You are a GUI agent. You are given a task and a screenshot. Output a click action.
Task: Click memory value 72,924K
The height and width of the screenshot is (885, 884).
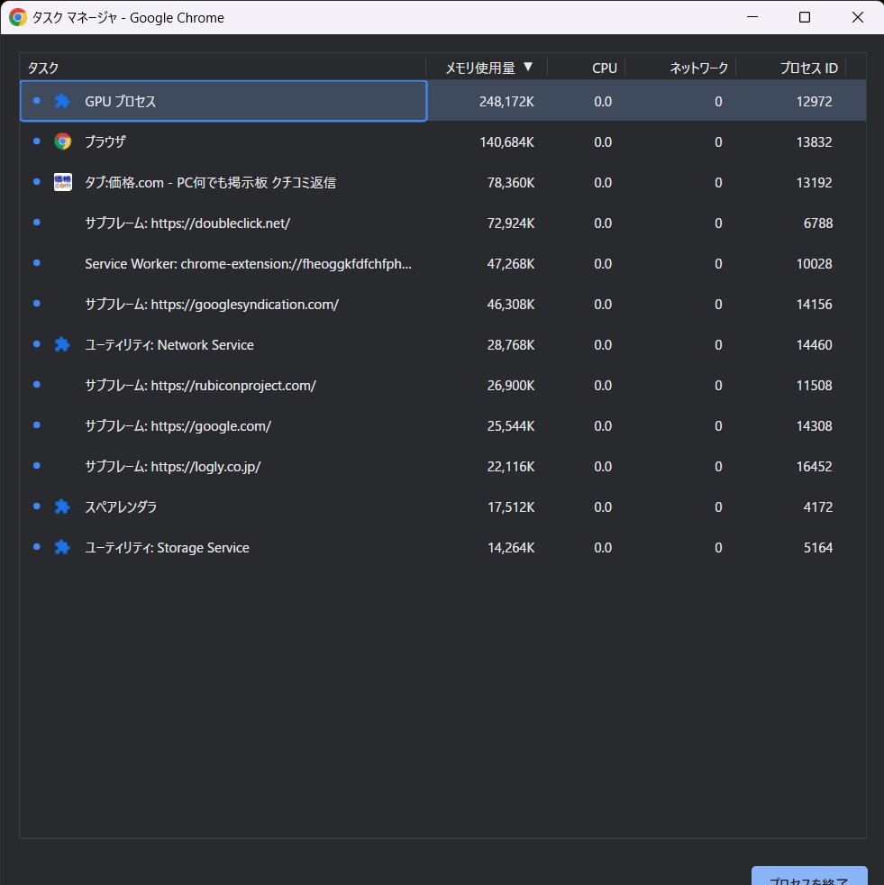[510, 224]
